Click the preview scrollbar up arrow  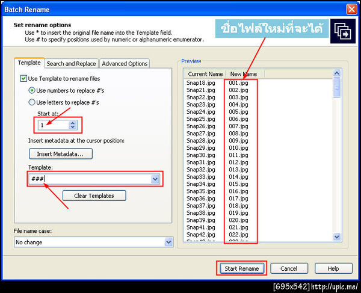[337, 73]
